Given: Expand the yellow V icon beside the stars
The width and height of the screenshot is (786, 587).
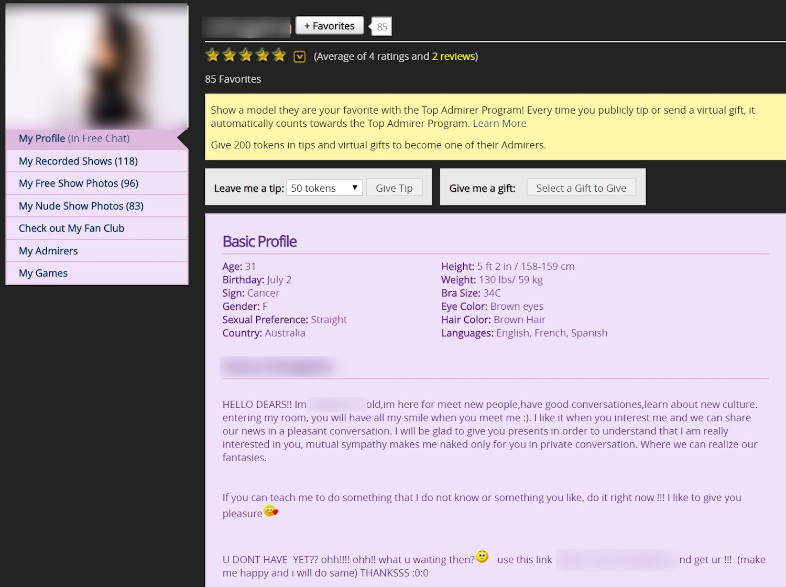Looking at the screenshot, I should pos(299,57).
